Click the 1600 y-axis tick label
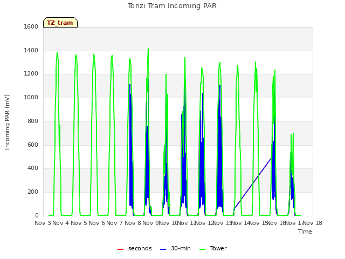The image size is (345, 259). [31, 26]
